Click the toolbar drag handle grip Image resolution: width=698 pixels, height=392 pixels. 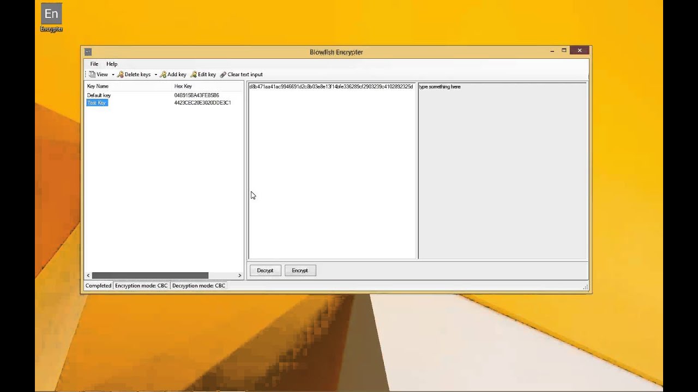pos(86,75)
